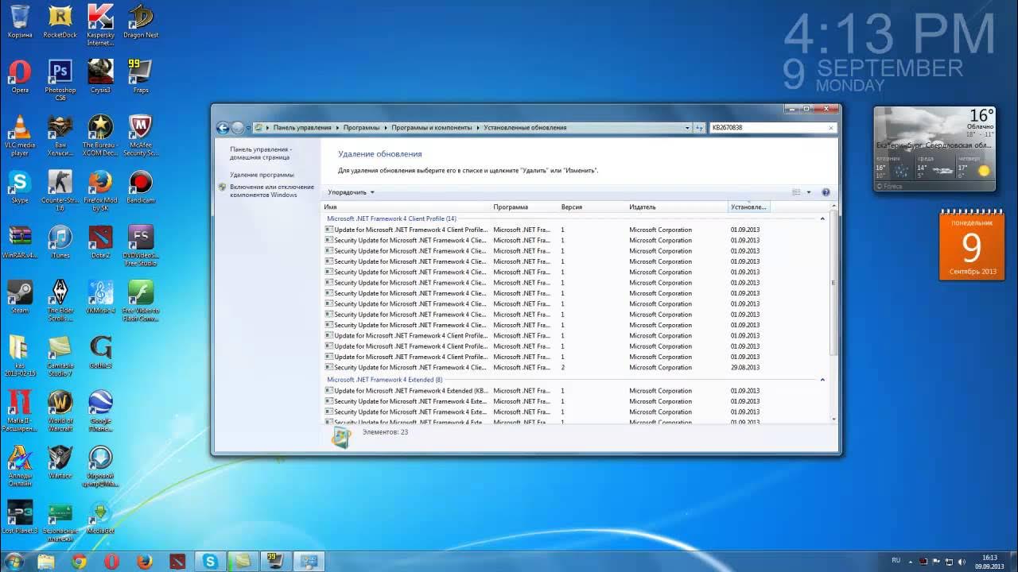Open the help question-mark icon in the window

click(826, 192)
